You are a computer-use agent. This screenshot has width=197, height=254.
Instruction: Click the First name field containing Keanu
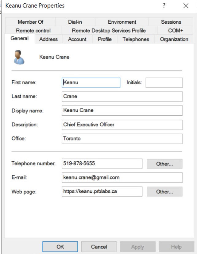pos(91,83)
